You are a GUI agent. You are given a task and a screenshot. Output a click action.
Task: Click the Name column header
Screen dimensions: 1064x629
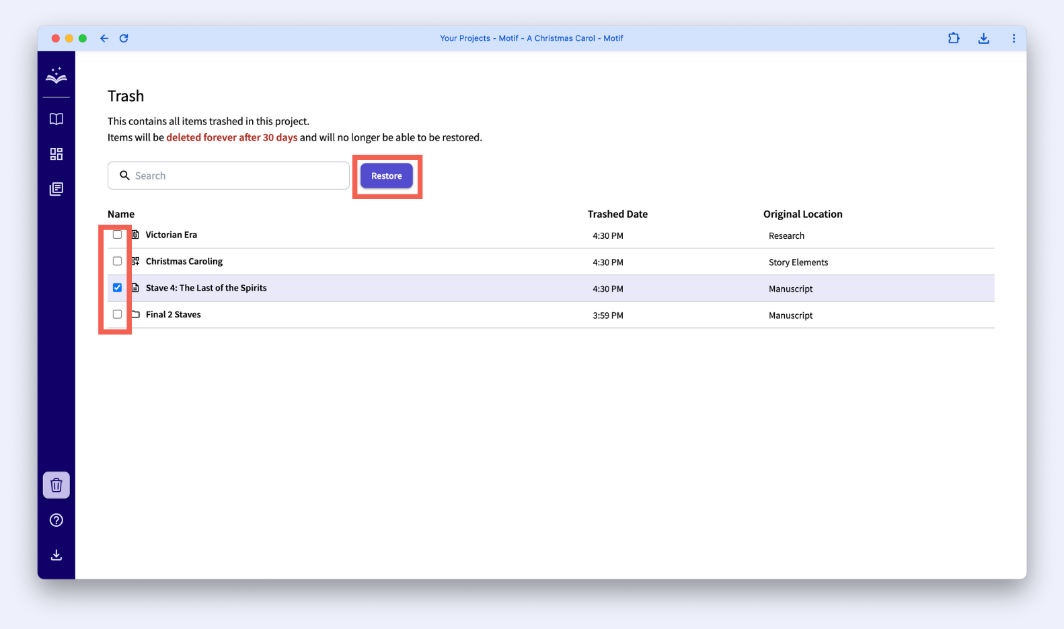pos(121,214)
